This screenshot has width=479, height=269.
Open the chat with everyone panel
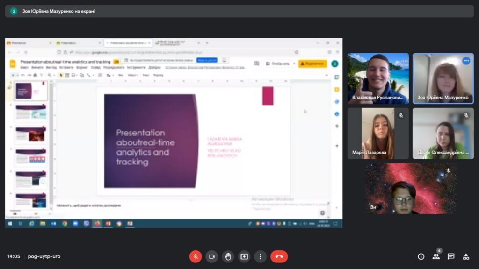pyautogui.click(x=451, y=256)
